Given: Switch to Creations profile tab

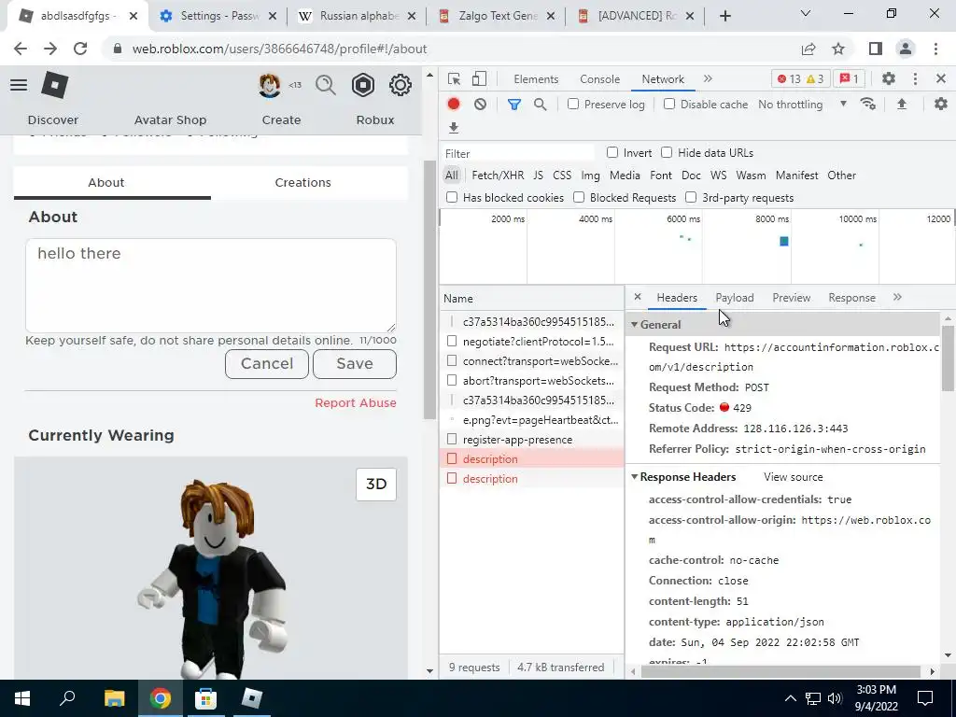Looking at the screenshot, I should [x=303, y=182].
